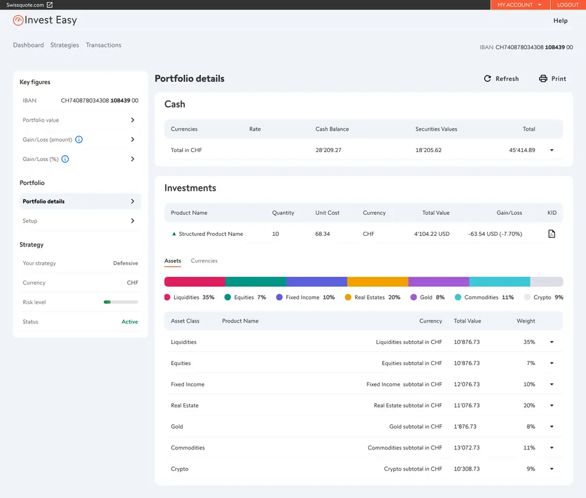Select the Assets tab
This screenshot has width=586, height=498.
(173, 260)
